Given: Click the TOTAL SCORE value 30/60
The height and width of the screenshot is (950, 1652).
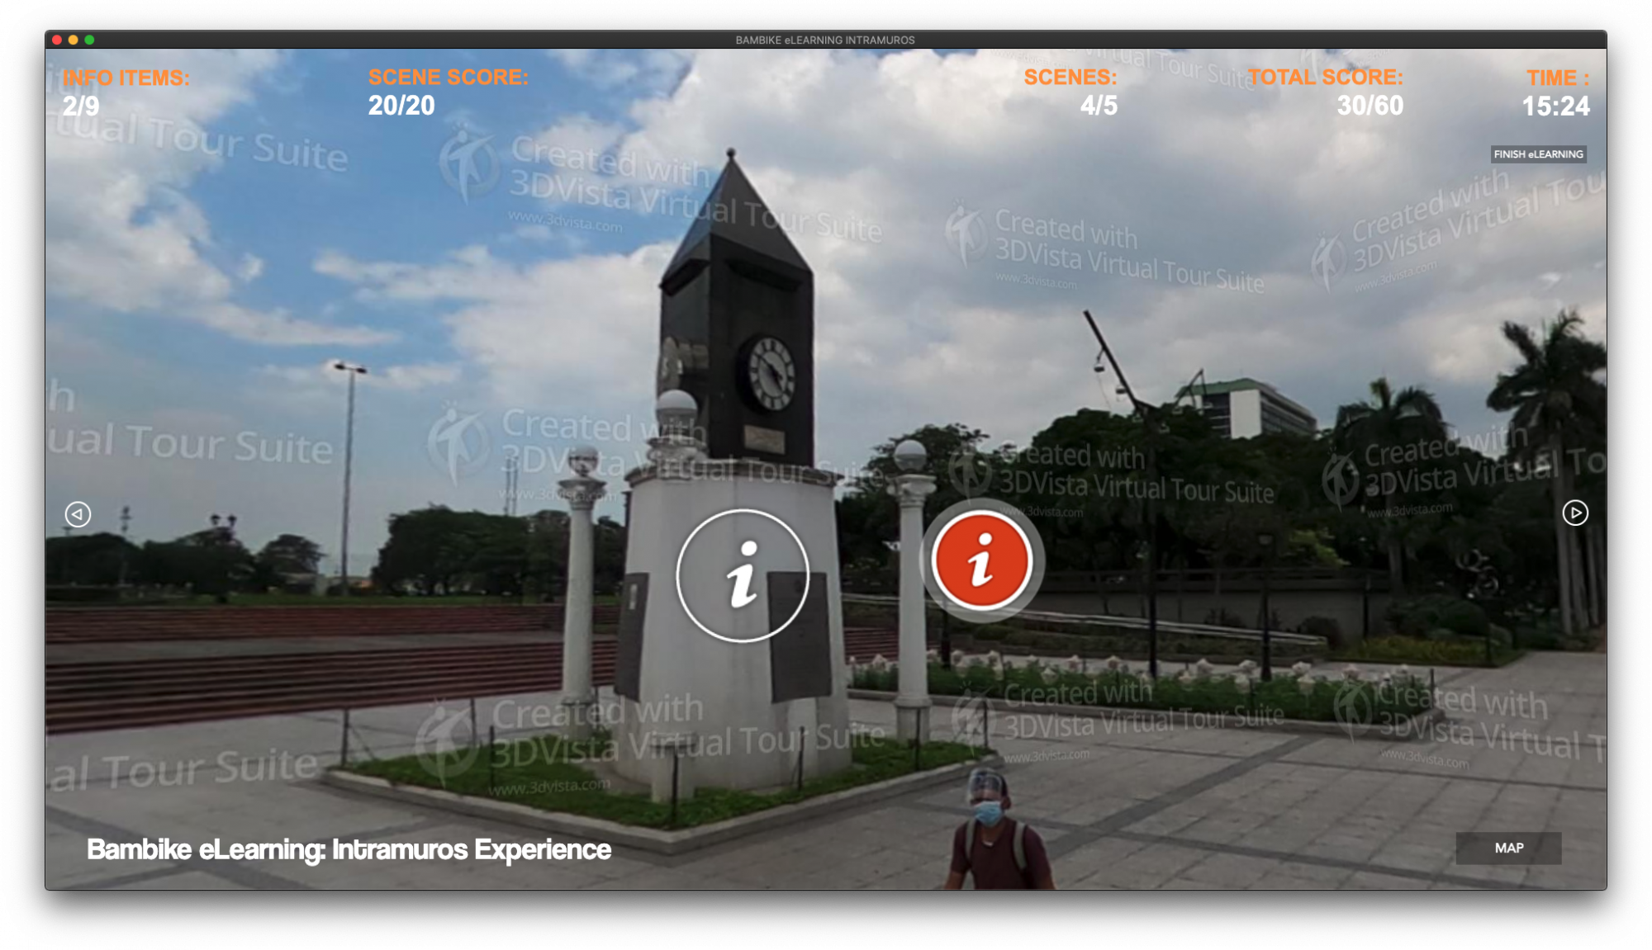Looking at the screenshot, I should 1370,105.
